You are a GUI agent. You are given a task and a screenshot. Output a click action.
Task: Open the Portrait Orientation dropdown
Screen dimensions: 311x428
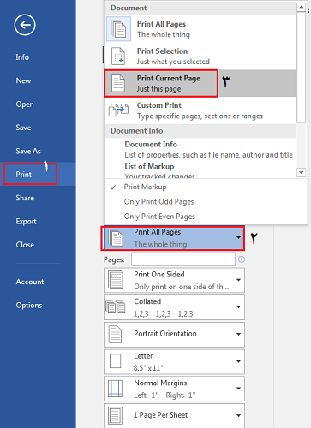[174, 335]
